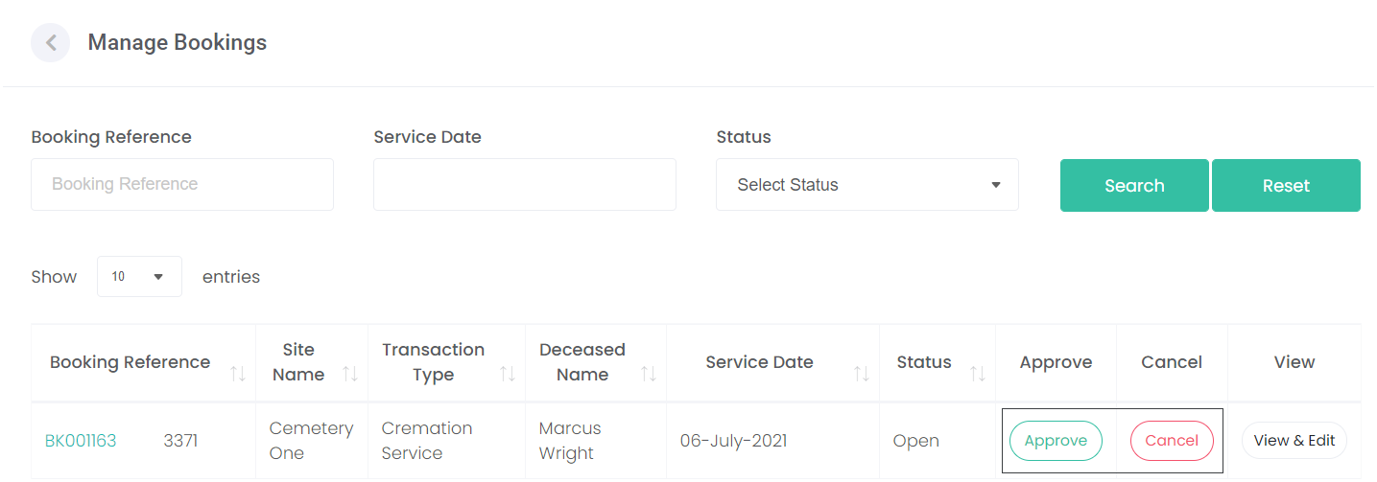Focus the Service Date input field
The width and height of the screenshot is (1377, 482).
[x=525, y=184]
